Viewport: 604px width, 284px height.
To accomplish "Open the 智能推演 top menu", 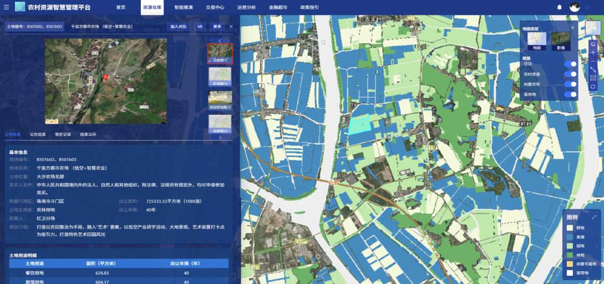I will point(184,8).
